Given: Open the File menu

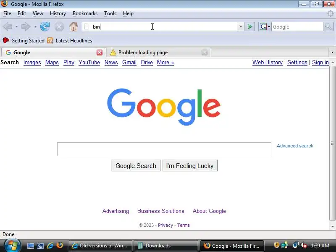Looking at the screenshot, I should 7,13.
